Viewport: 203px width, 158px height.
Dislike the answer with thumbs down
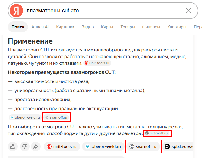click(x=25, y=146)
